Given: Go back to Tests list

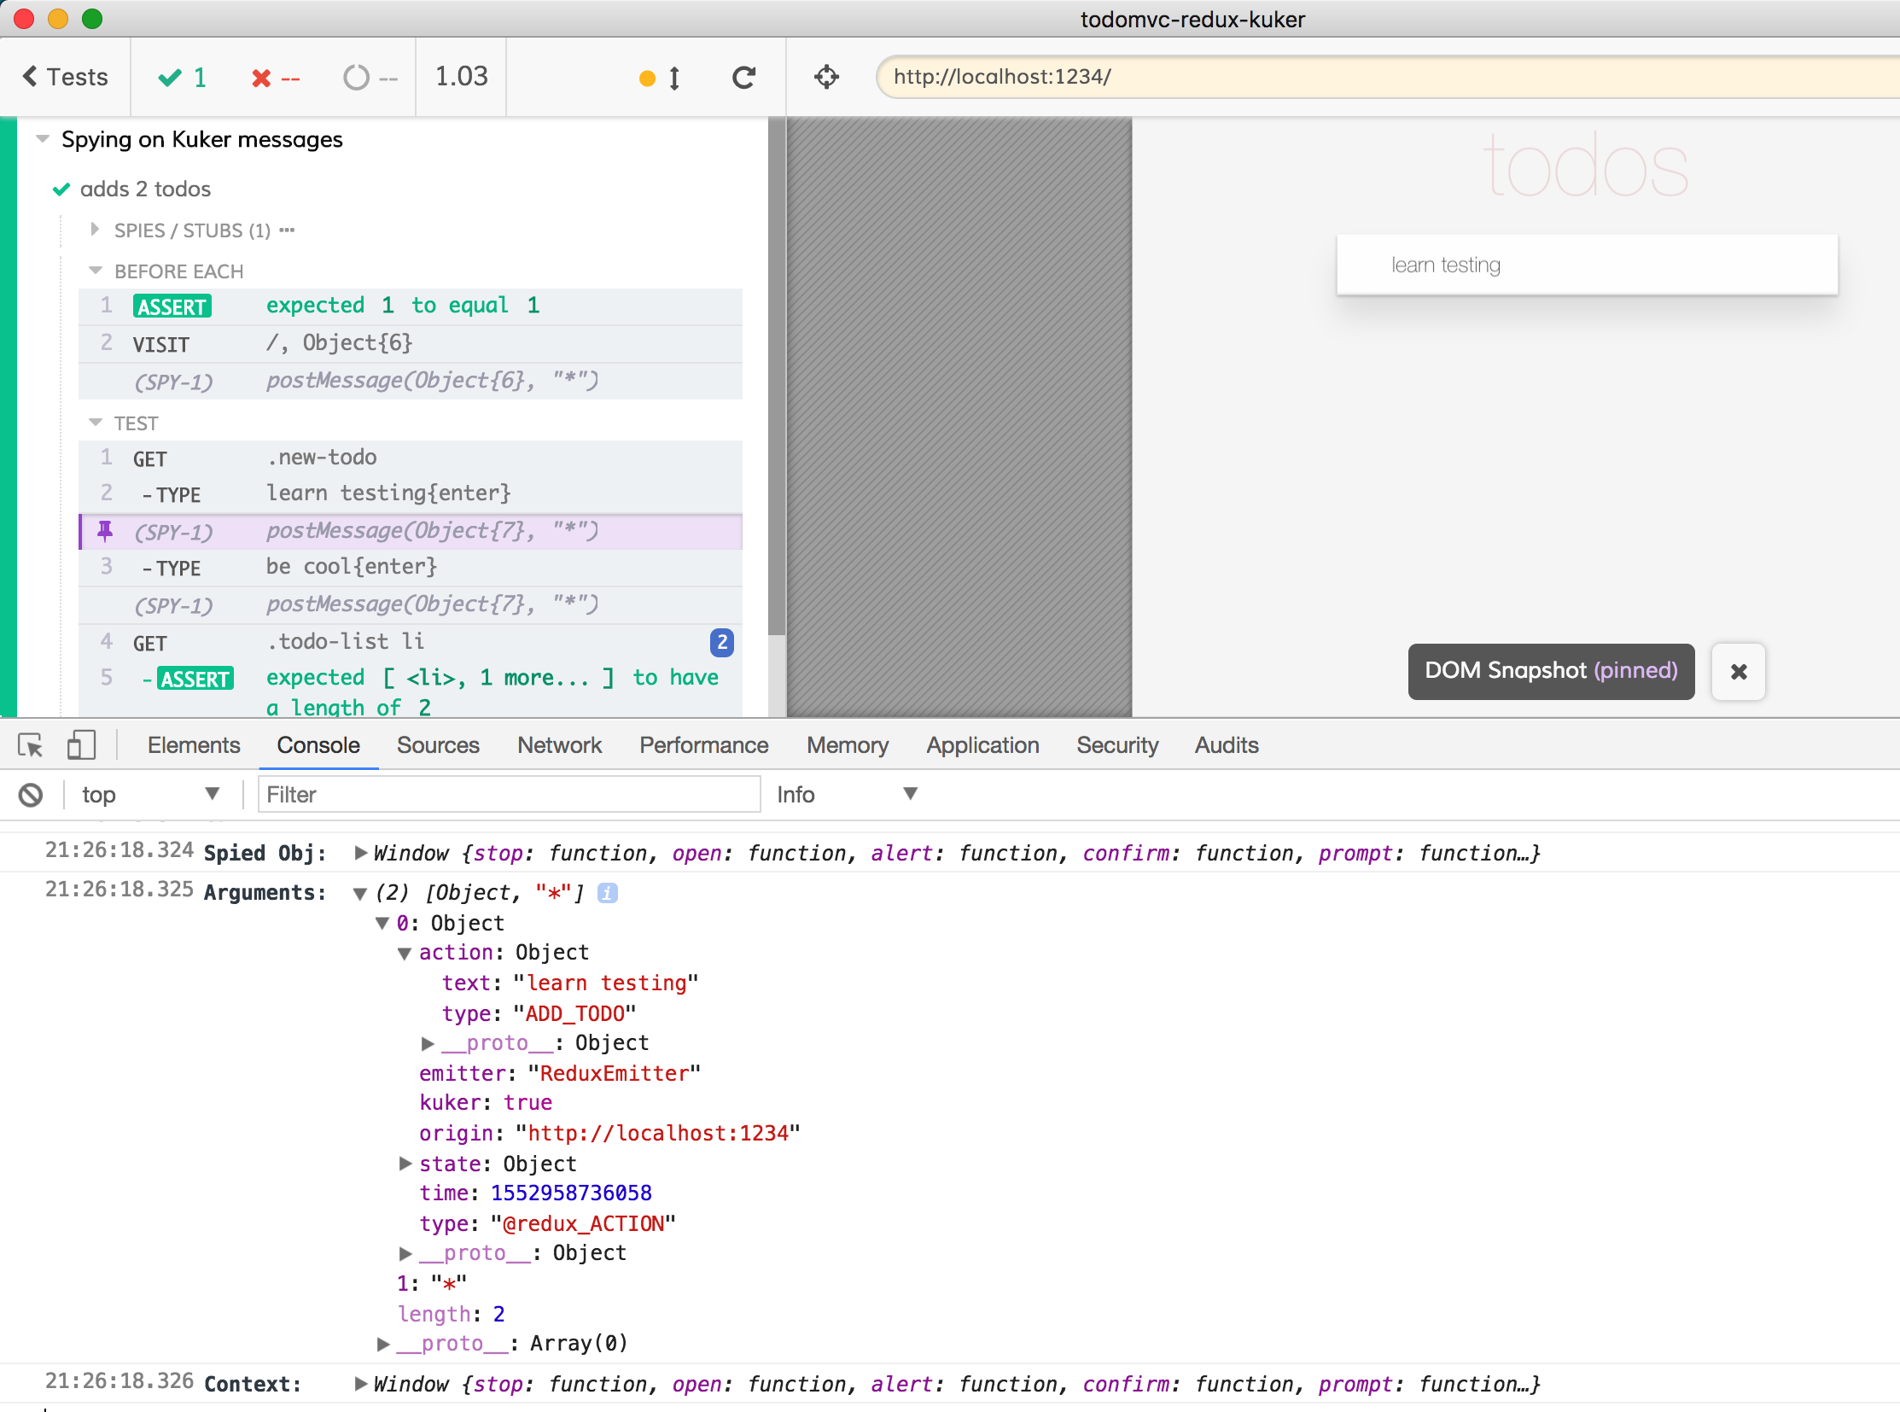Looking at the screenshot, I should 65,77.
